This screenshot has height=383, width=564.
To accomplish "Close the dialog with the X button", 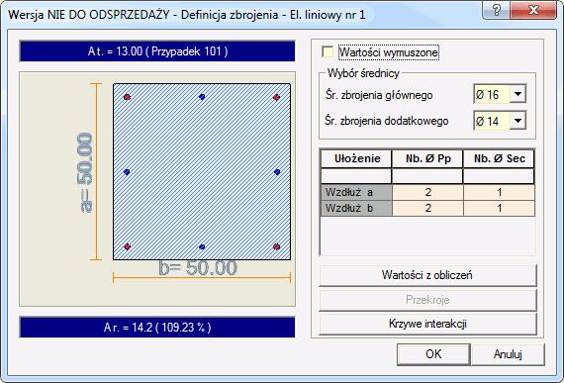I will [533, 10].
